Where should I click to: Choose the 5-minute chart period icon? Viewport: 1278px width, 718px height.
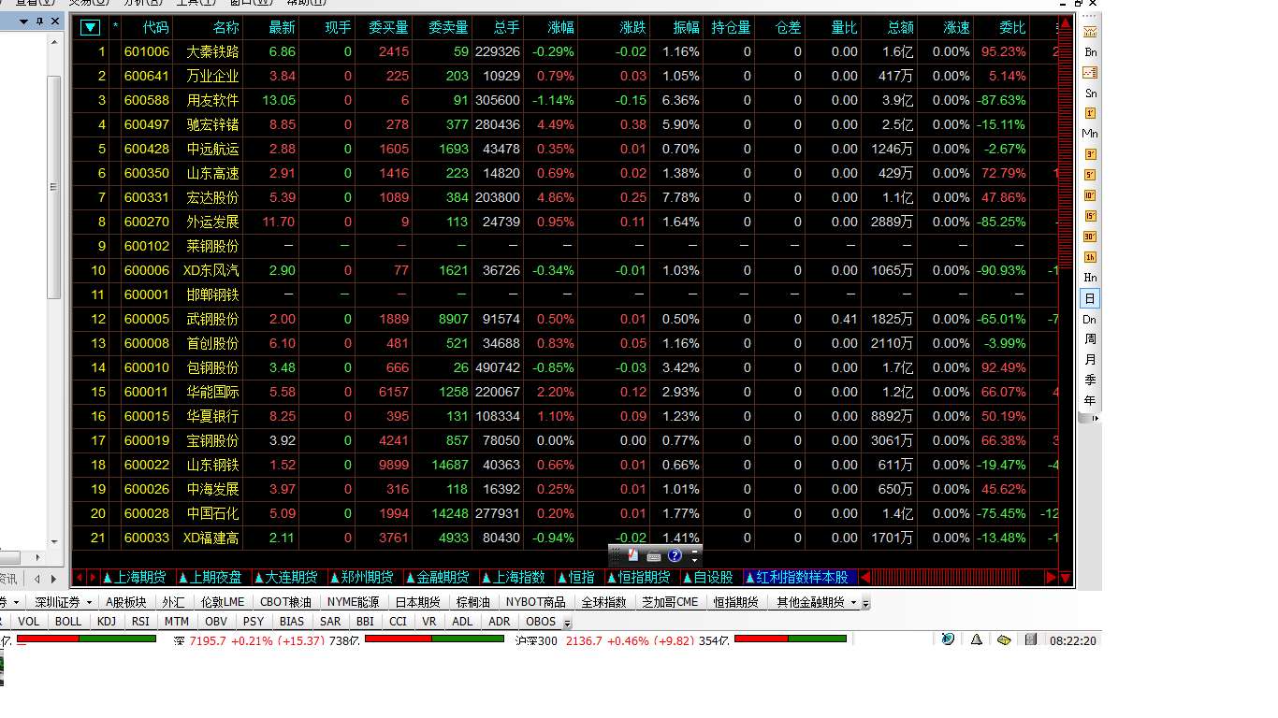coord(1090,175)
